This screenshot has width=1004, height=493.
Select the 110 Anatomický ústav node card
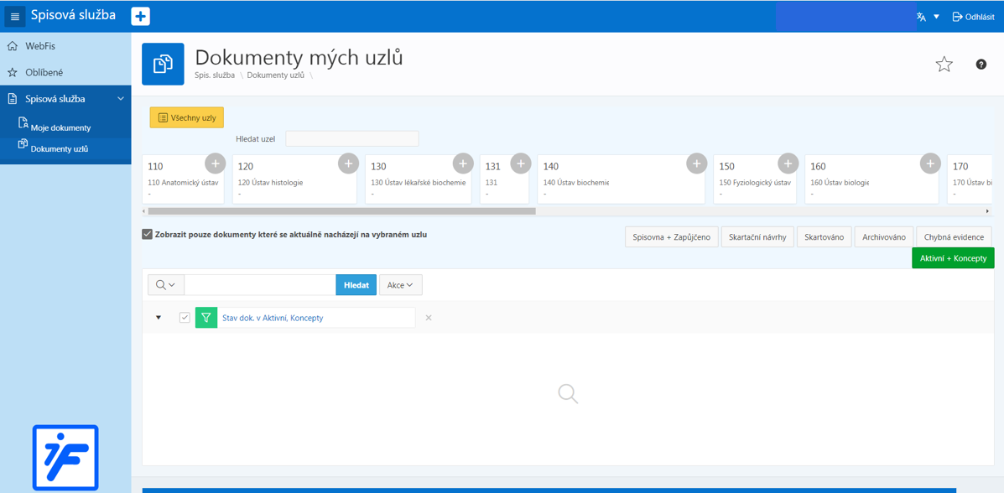[x=183, y=179]
